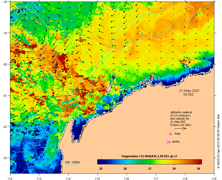Click the '(0.1m contours)' legend line
The width and height of the screenshot is (222, 180).
(180, 115)
